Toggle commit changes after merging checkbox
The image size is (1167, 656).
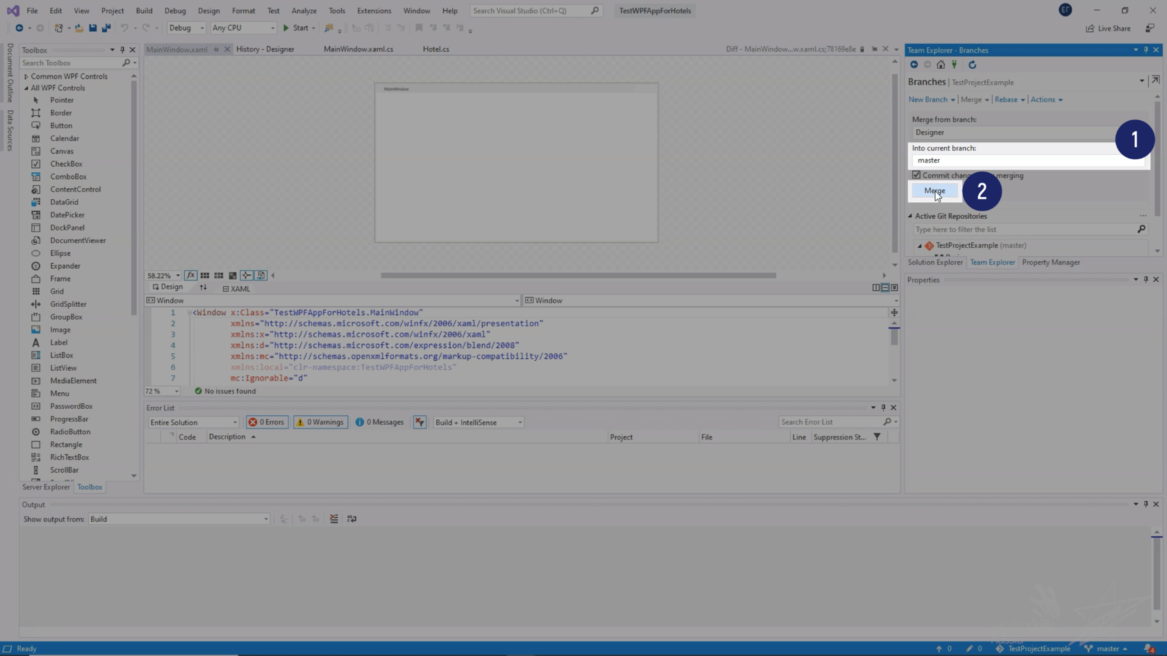(916, 175)
